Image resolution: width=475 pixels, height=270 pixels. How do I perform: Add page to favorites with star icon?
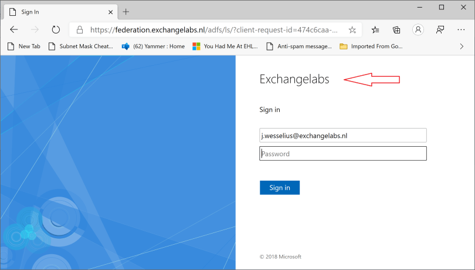[352, 29]
